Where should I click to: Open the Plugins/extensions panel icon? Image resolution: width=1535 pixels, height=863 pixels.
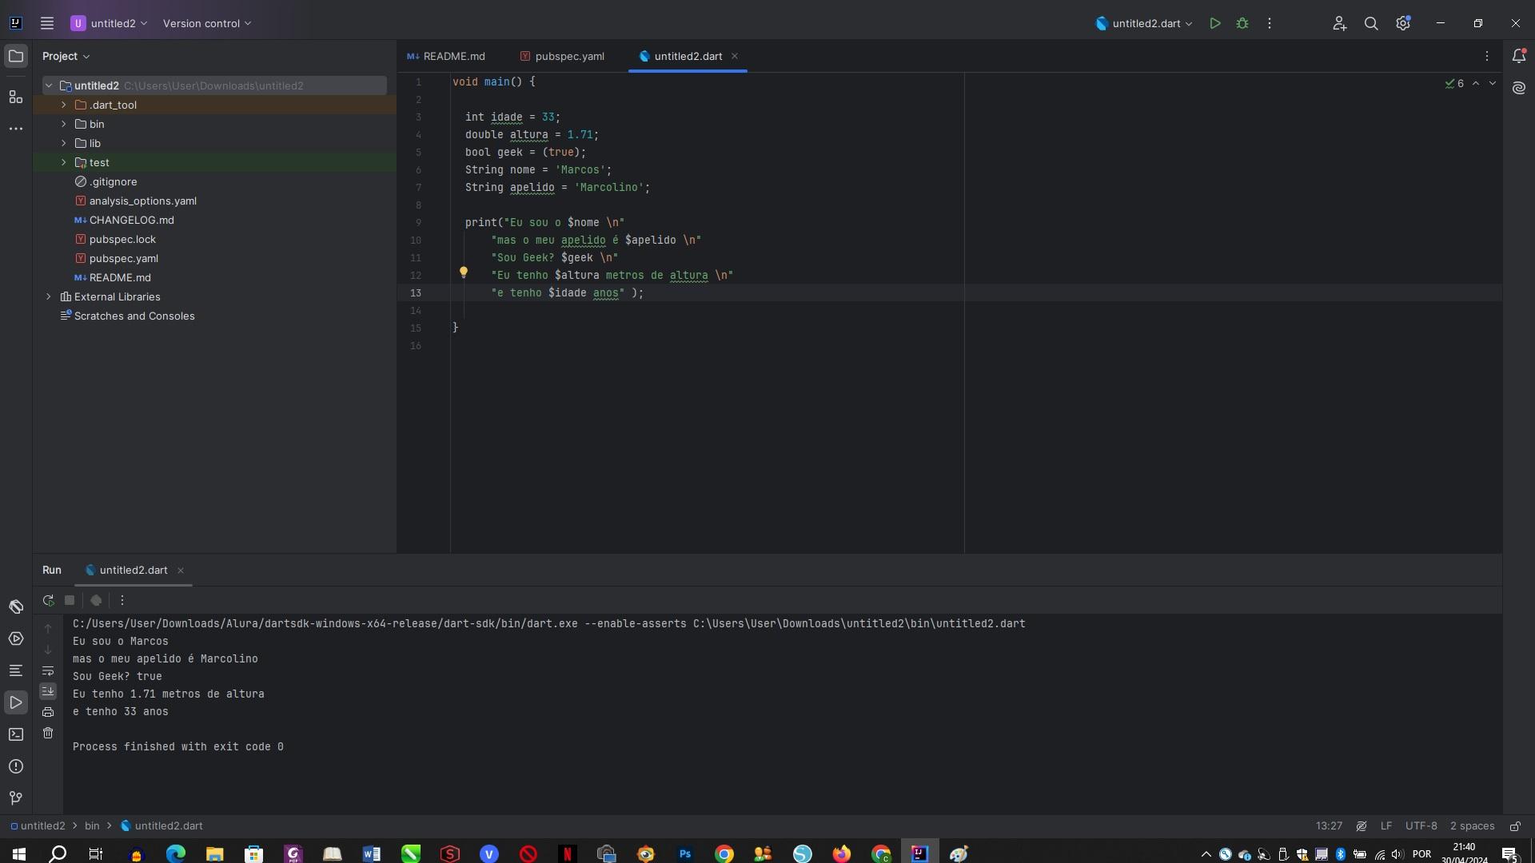pyautogui.click(x=14, y=97)
